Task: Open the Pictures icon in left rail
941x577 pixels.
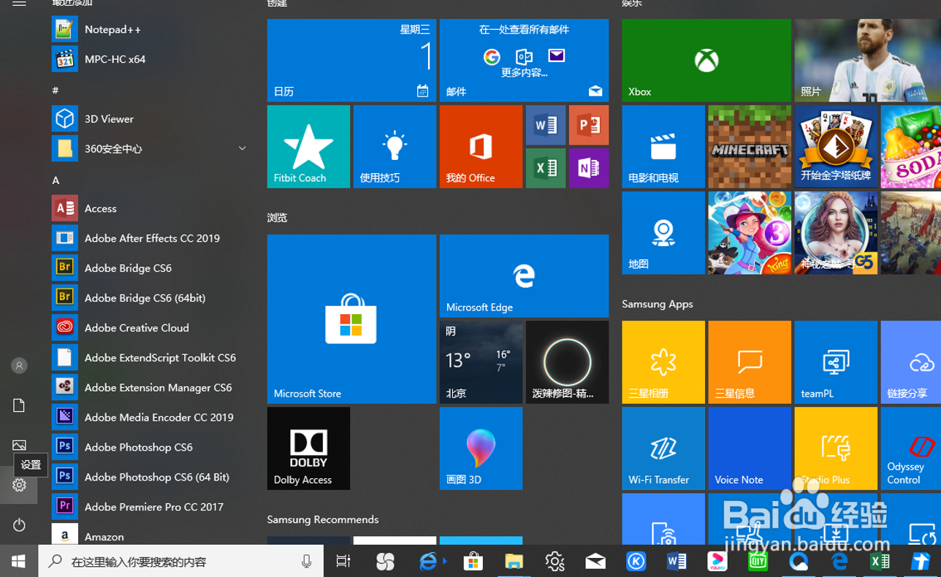Action: pos(19,445)
